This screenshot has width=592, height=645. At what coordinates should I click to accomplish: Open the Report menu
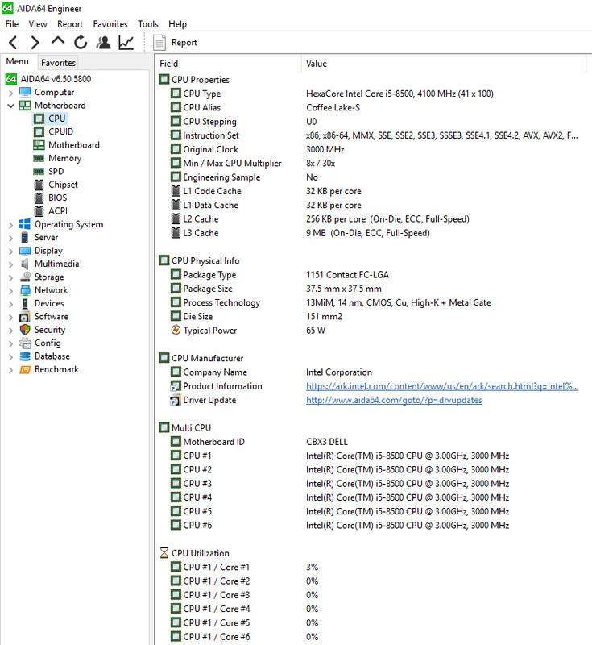pos(70,24)
